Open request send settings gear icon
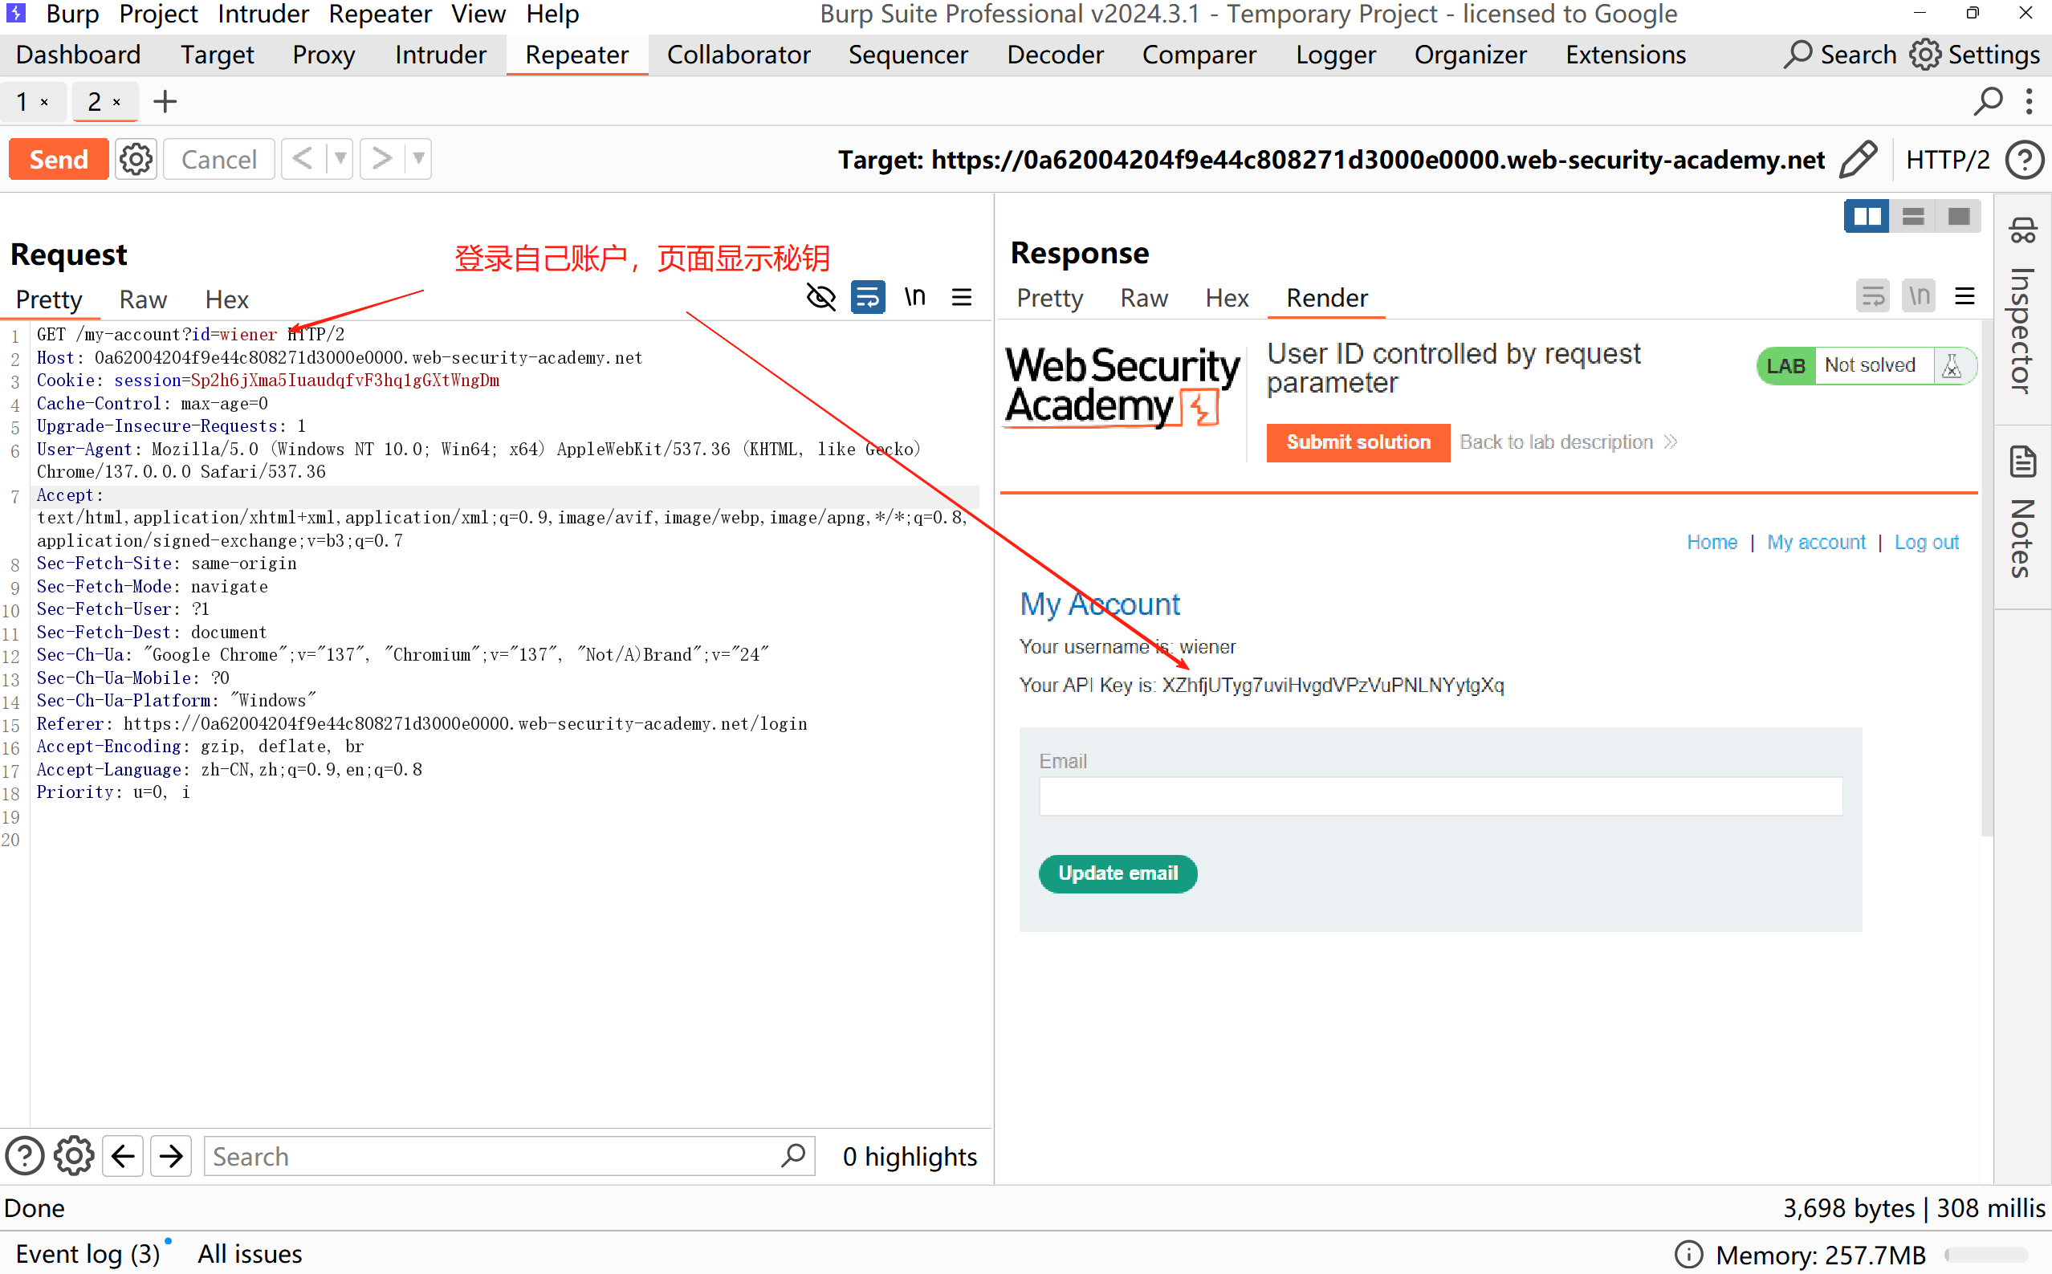The width and height of the screenshot is (2052, 1274). [135, 159]
